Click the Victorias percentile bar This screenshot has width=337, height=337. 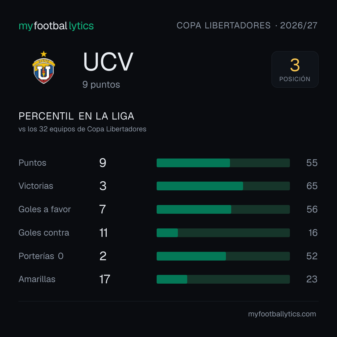point(223,186)
